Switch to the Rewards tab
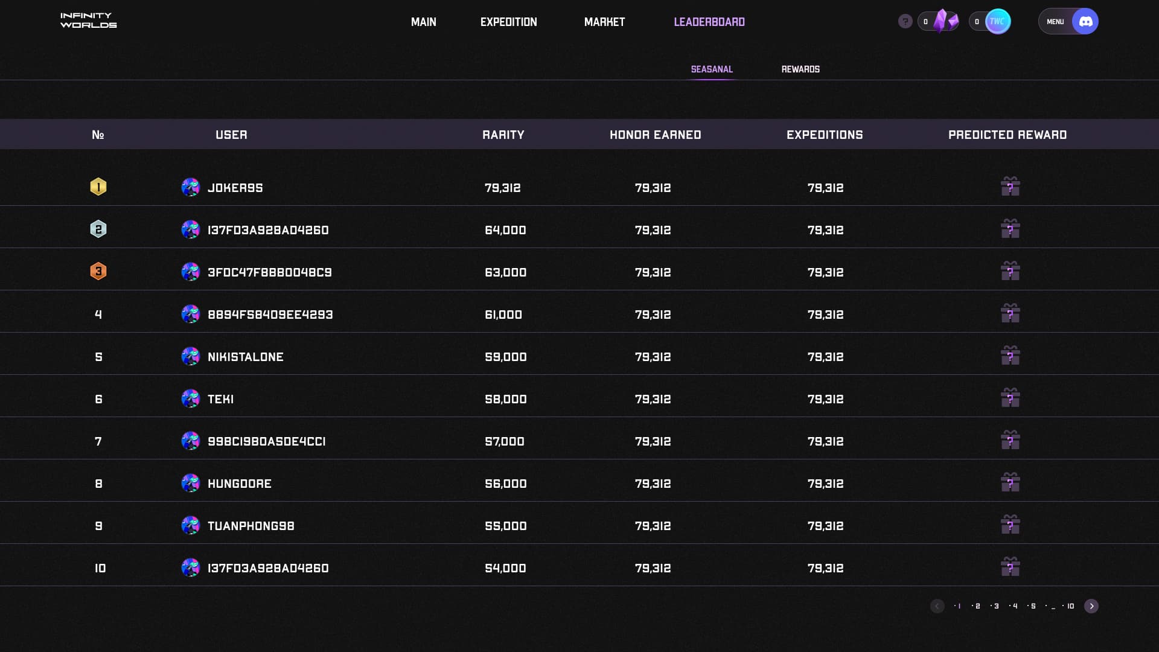Viewport: 1159px width, 652px height. click(x=800, y=69)
